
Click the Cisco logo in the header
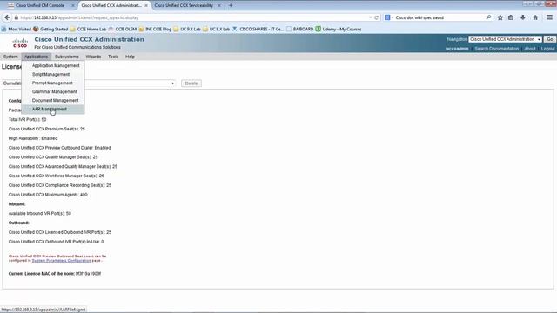point(20,43)
